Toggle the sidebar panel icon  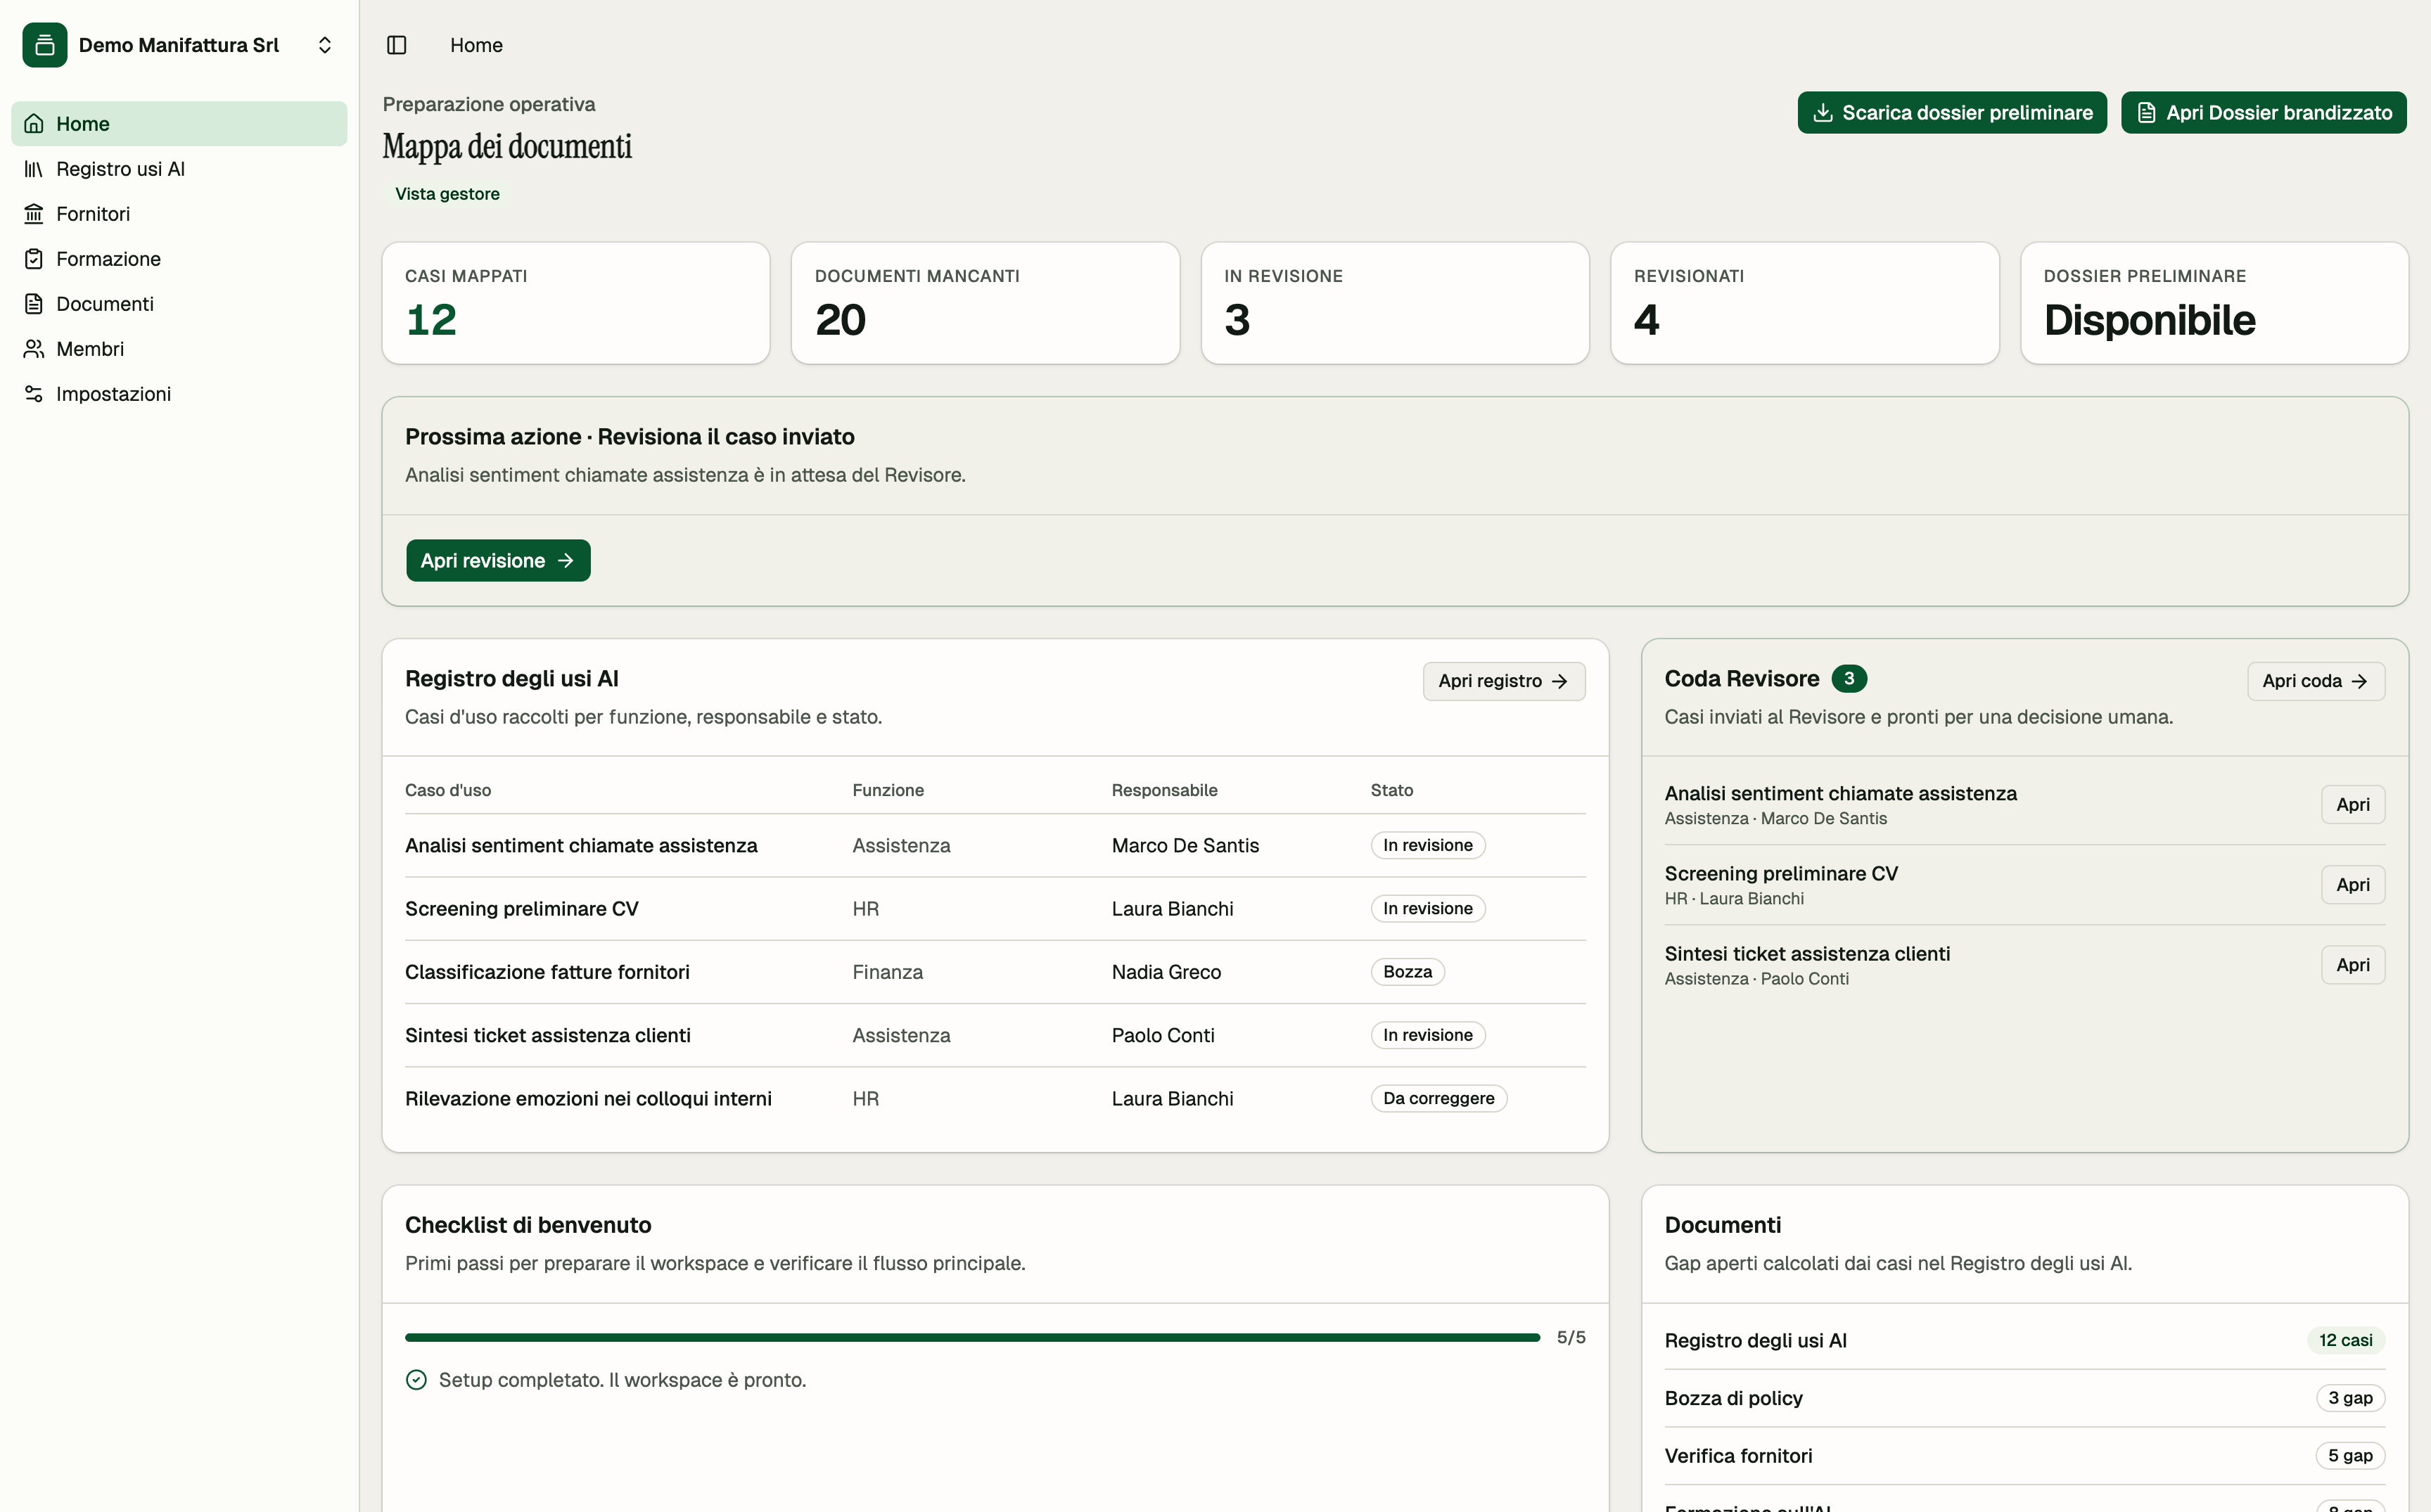click(x=397, y=45)
